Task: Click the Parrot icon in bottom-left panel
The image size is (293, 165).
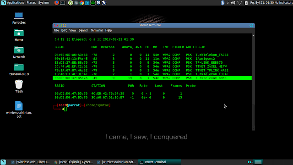Action: pos(3,162)
